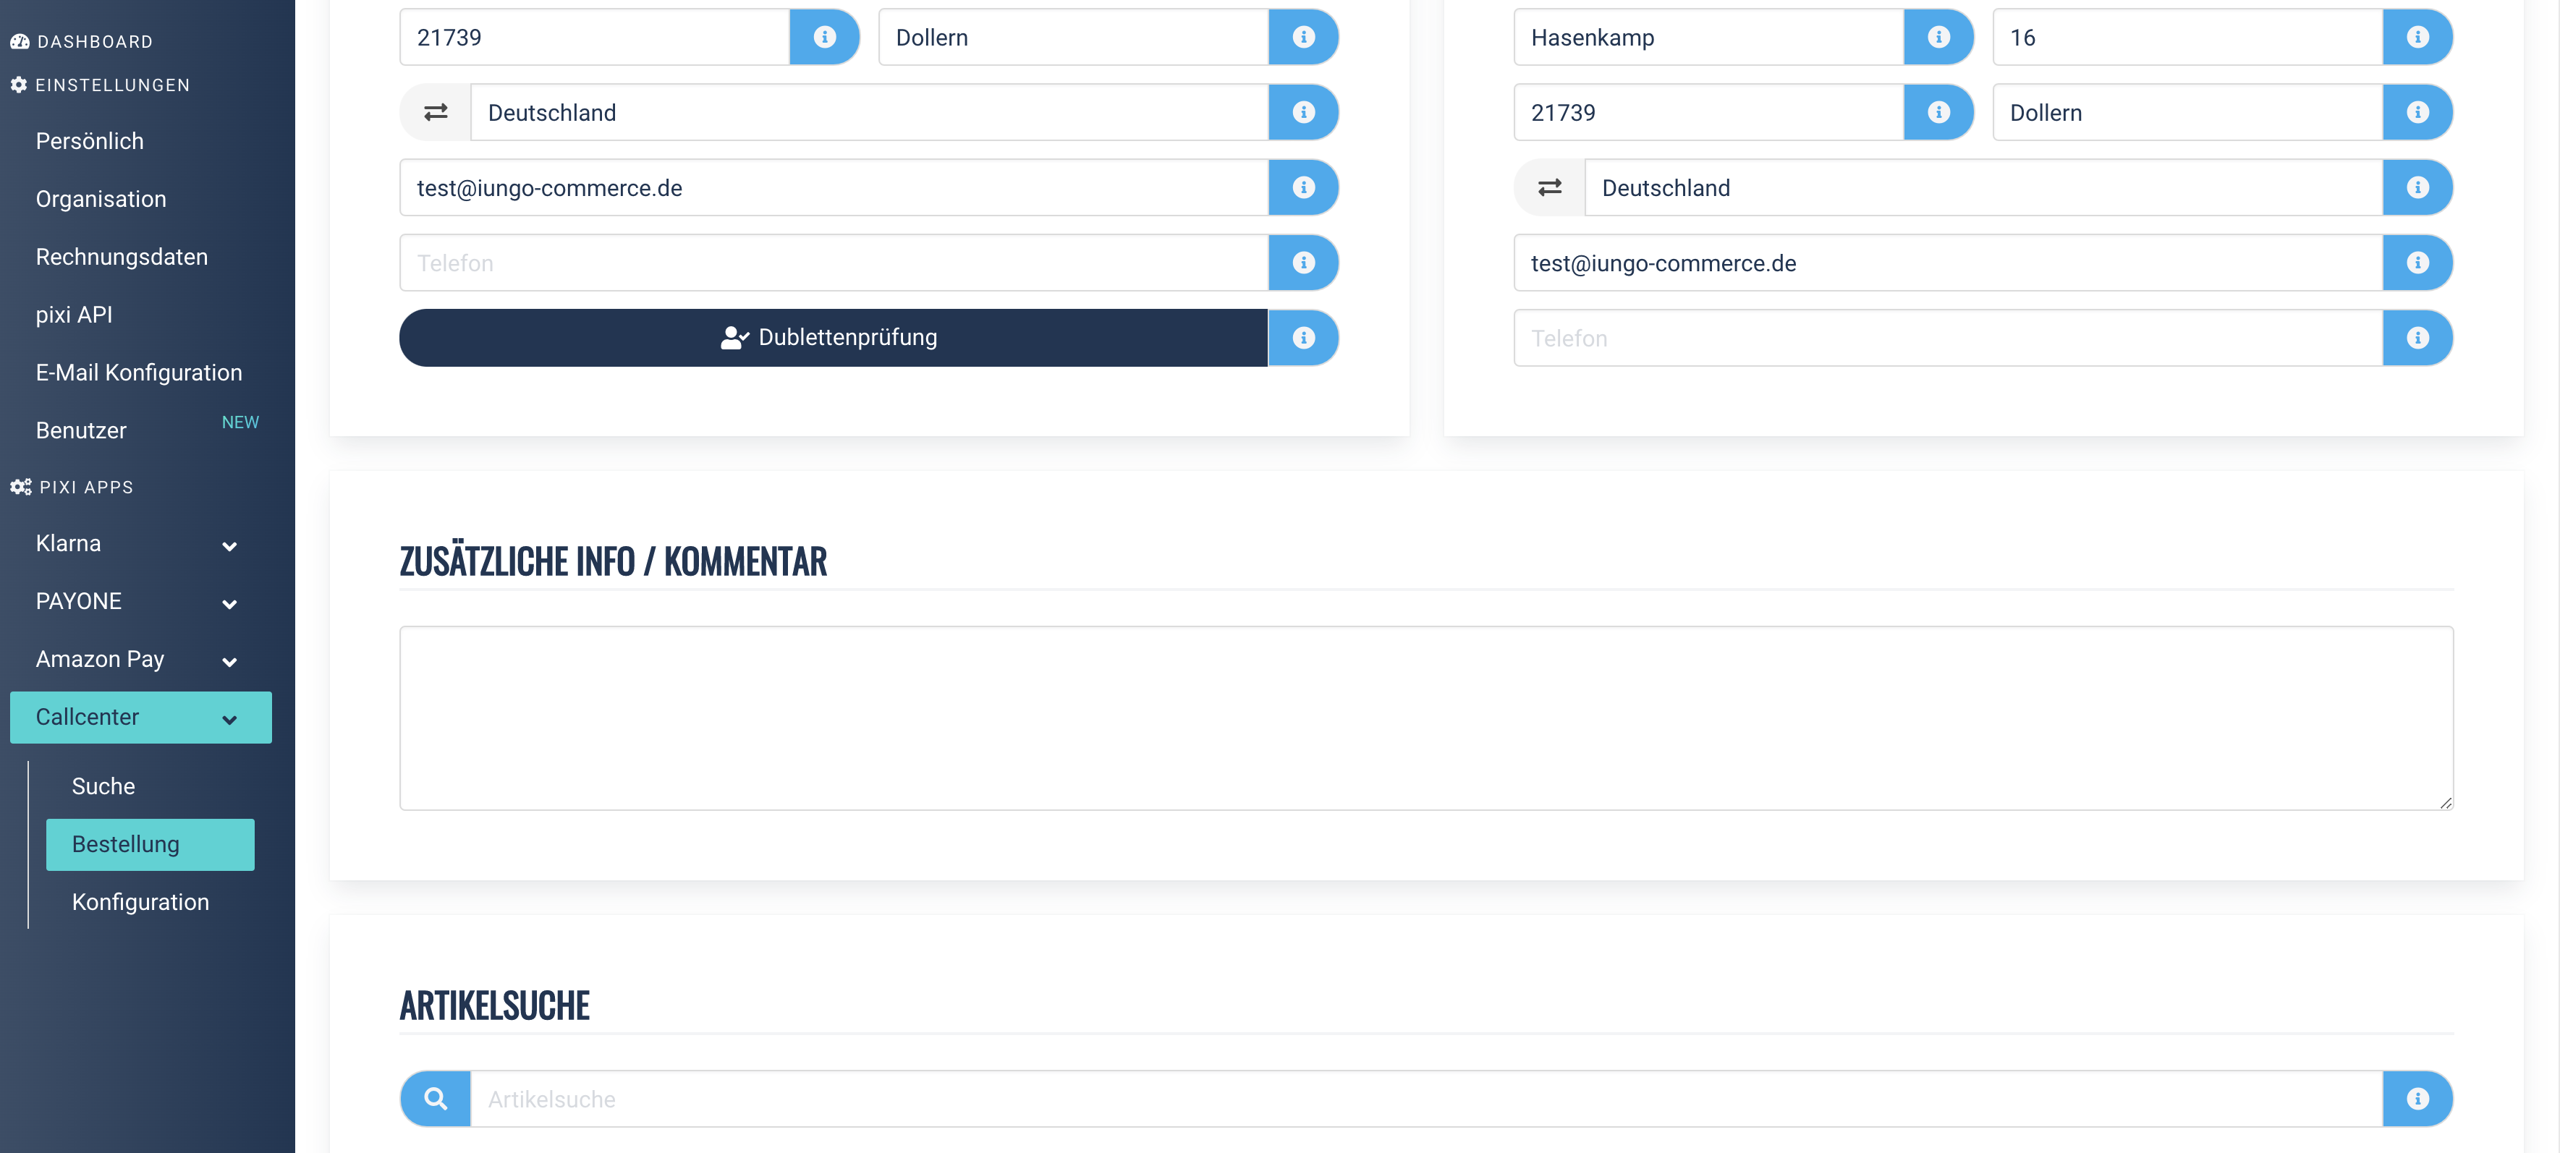This screenshot has width=2560, height=1153.
Task: Open the Dashboard menu item
Action: coord(82,42)
